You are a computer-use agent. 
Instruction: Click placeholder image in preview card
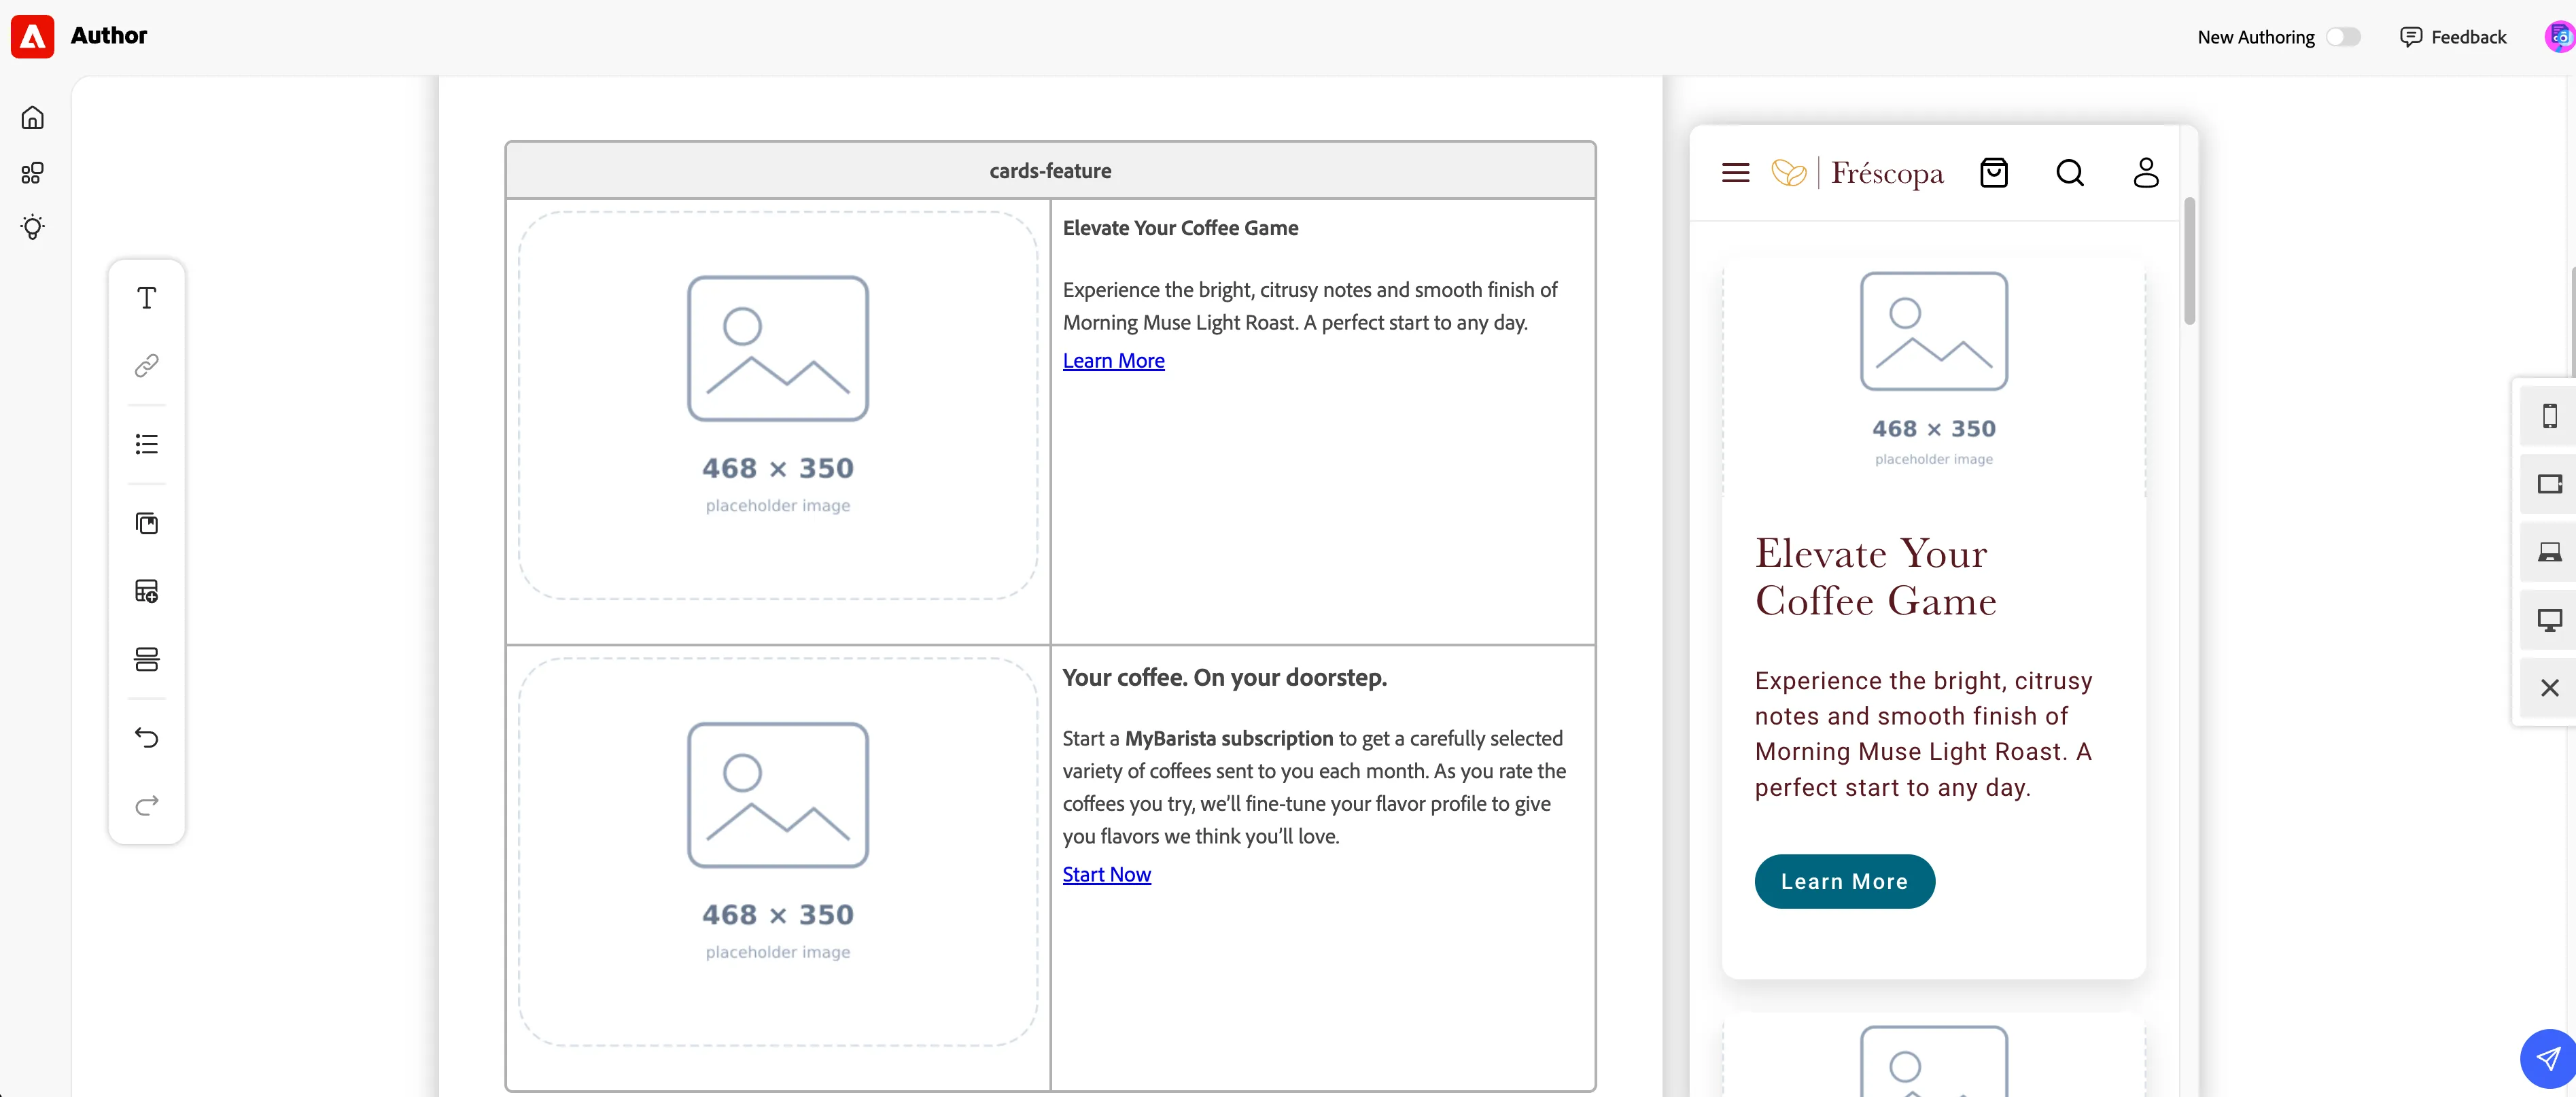[x=1933, y=378]
